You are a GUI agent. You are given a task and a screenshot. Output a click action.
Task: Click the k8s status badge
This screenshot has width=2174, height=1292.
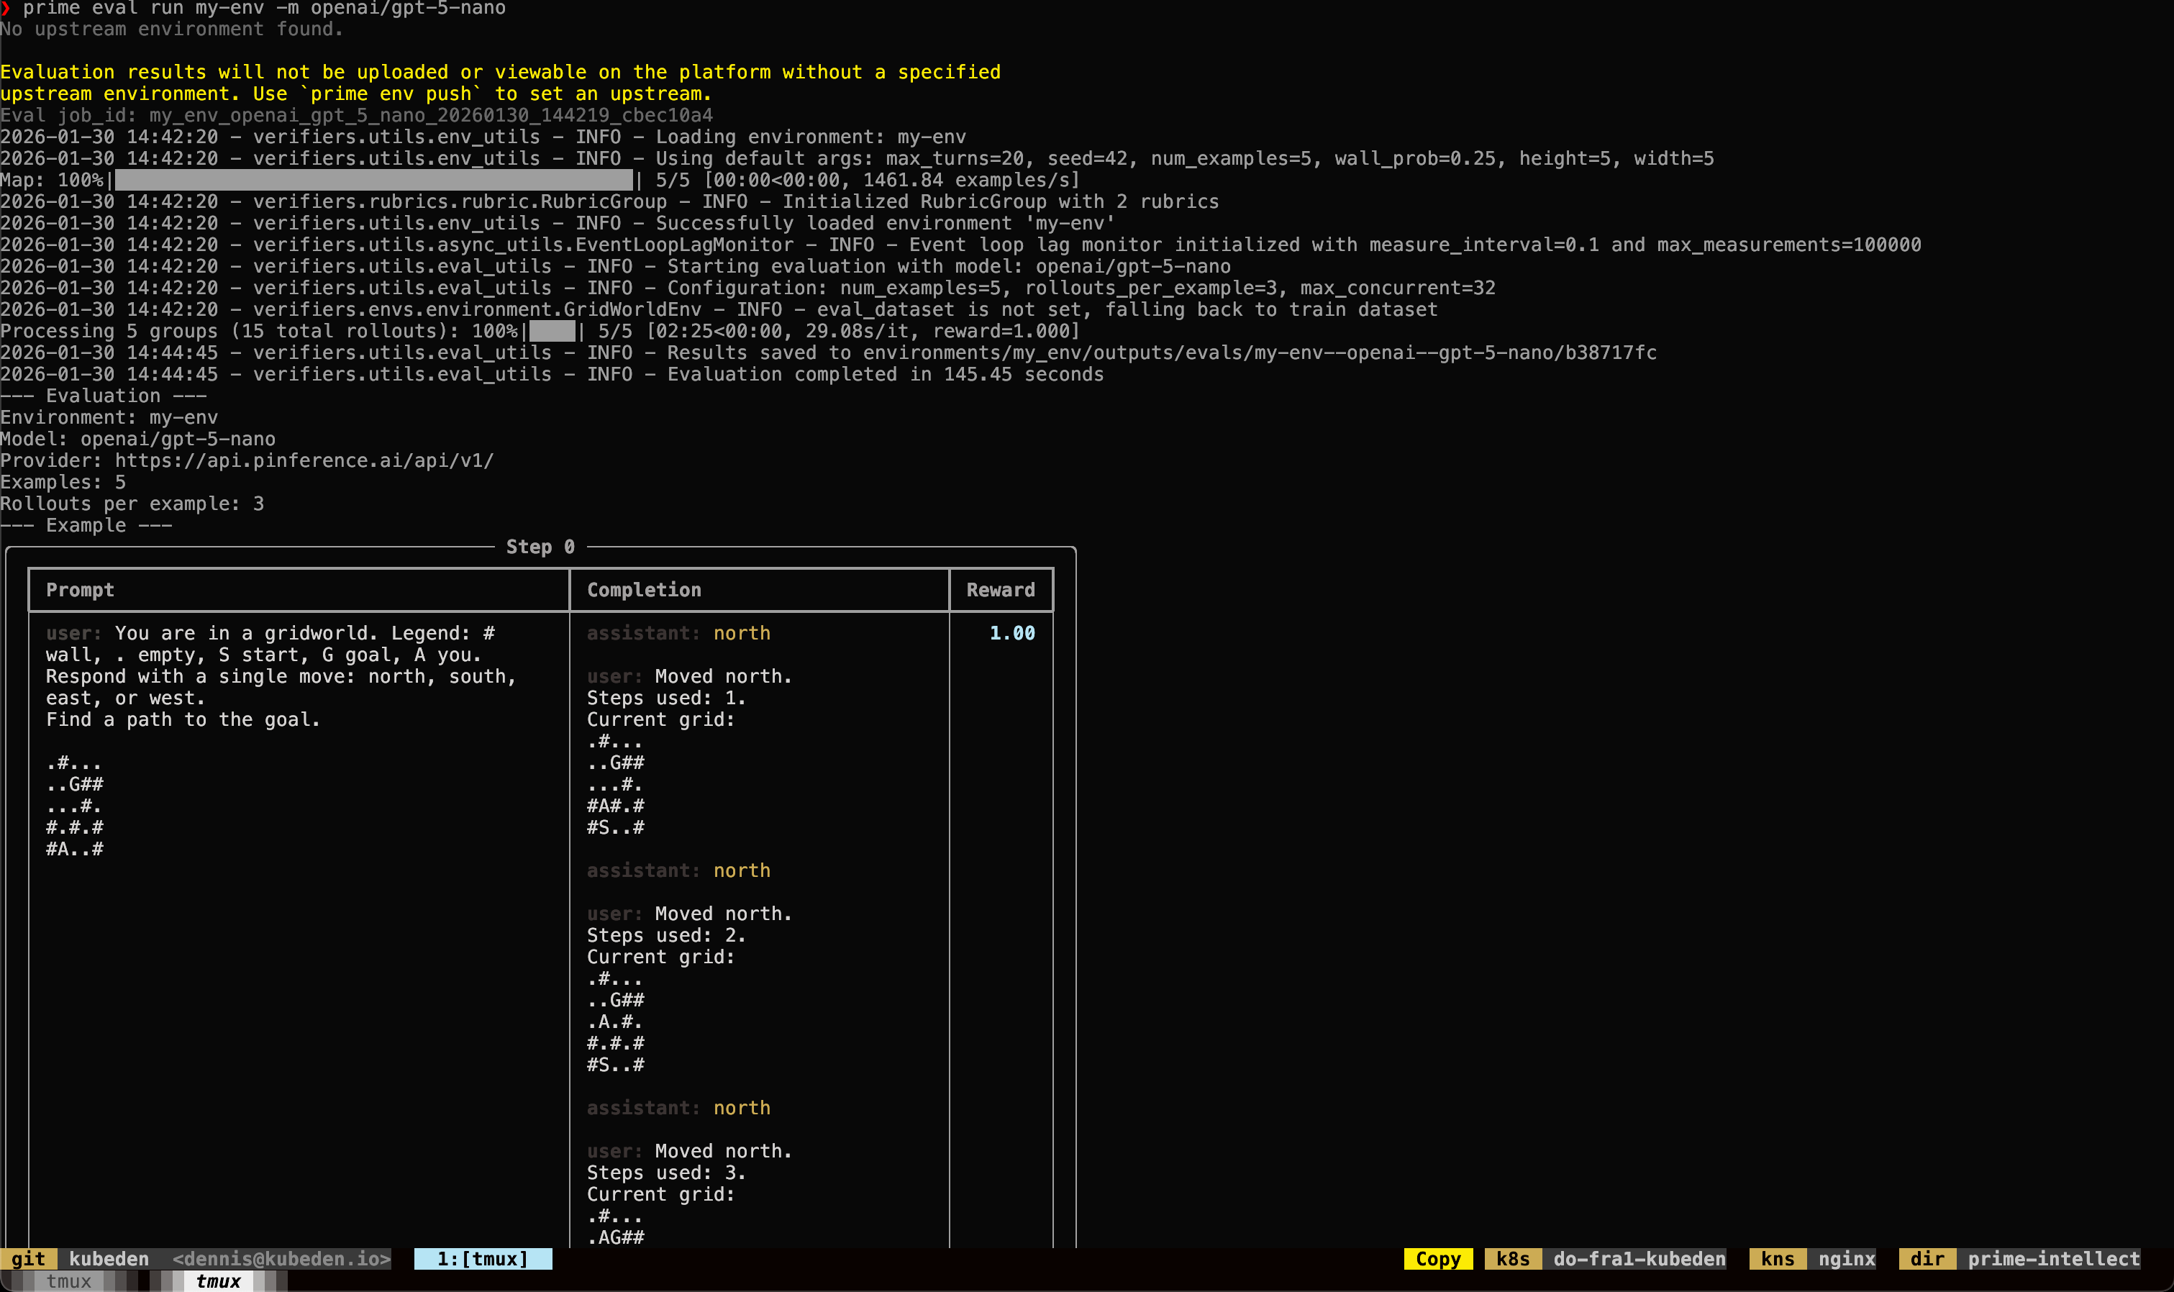point(1512,1259)
